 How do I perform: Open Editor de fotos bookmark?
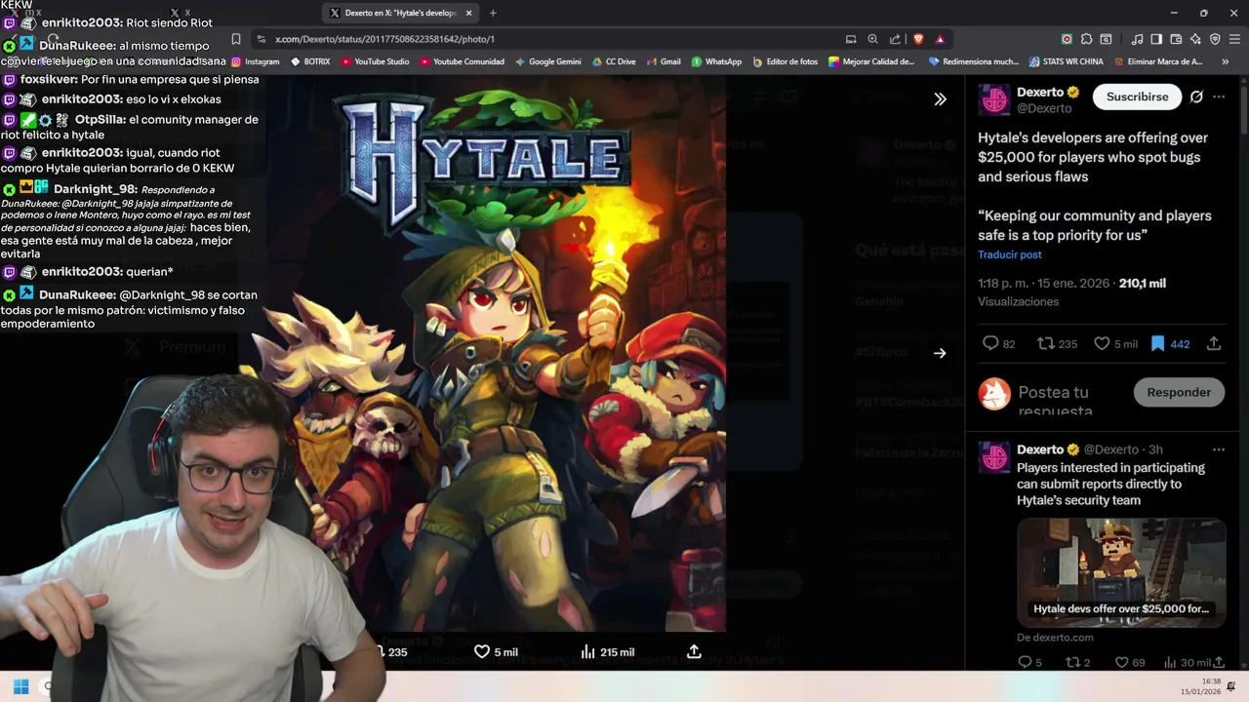tap(786, 61)
